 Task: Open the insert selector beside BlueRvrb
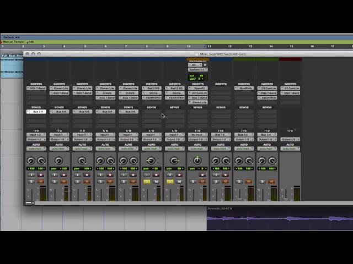pos(236,88)
